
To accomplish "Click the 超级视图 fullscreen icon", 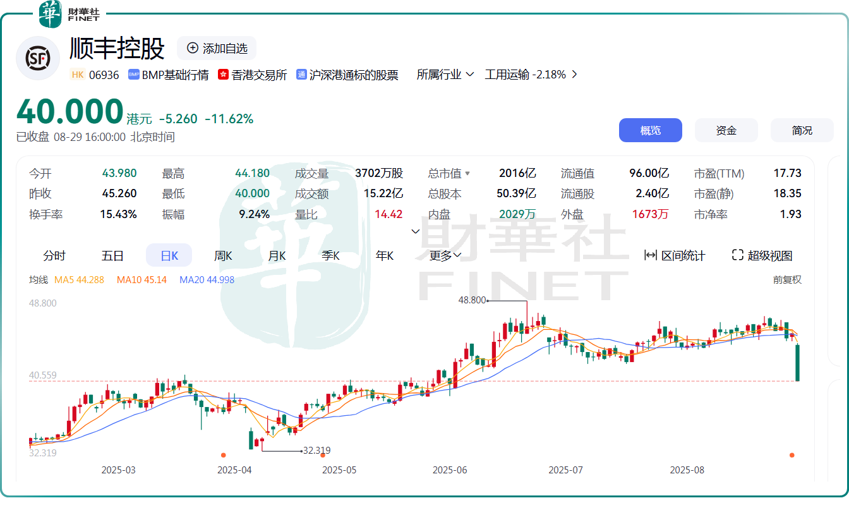I will point(737,255).
